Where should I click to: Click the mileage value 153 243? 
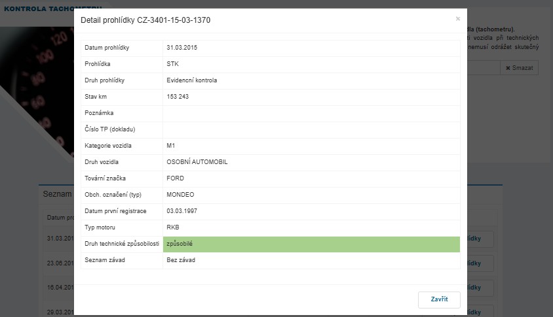coord(178,96)
